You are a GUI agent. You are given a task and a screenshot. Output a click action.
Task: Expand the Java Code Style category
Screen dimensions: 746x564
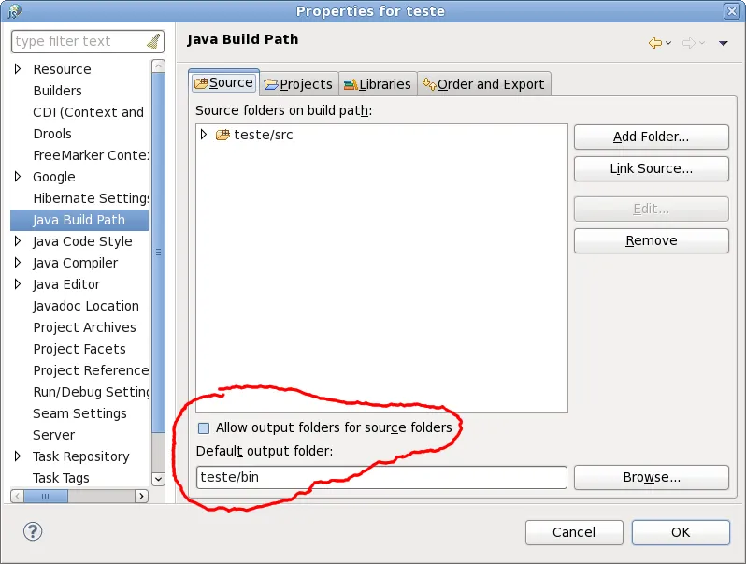[18, 241]
